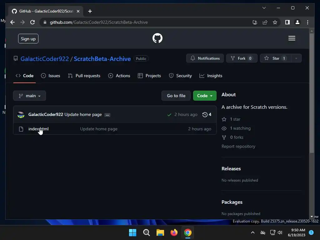The height and width of the screenshot is (240, 320).
Task: Open the 1 watching link
Action: (236, 128)
